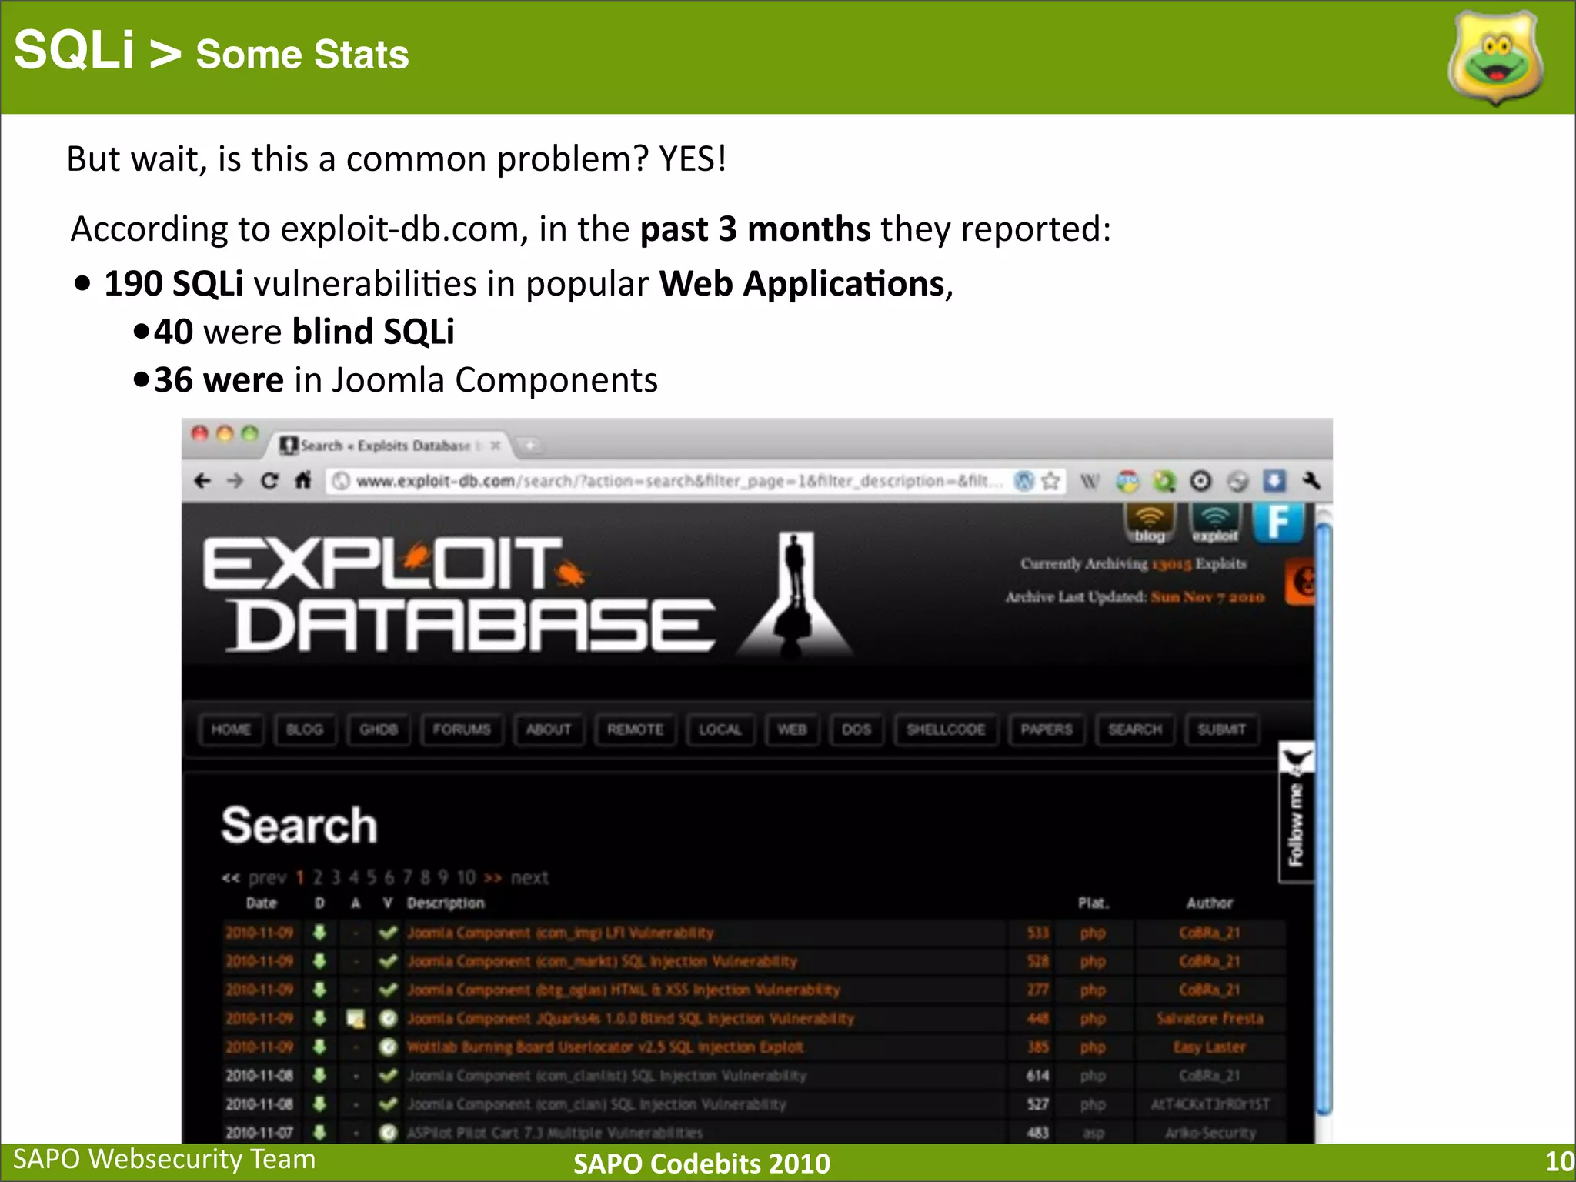1576x1182 pixels.
Task: Click the blue F social icon
Action: pyautogui.click(x=1278, y=523)
